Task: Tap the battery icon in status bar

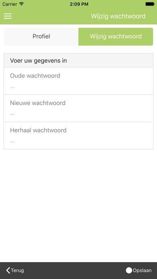Action: tap(150, 4)
